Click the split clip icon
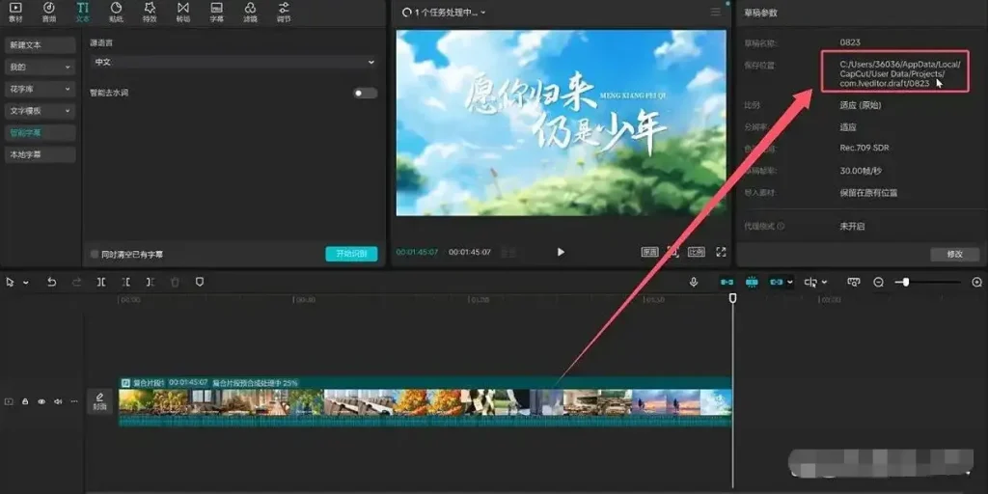The height and width of the screenshot is (494, 988). 101,283
